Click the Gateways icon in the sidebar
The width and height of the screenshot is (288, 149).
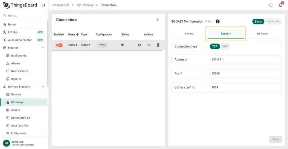8,102
